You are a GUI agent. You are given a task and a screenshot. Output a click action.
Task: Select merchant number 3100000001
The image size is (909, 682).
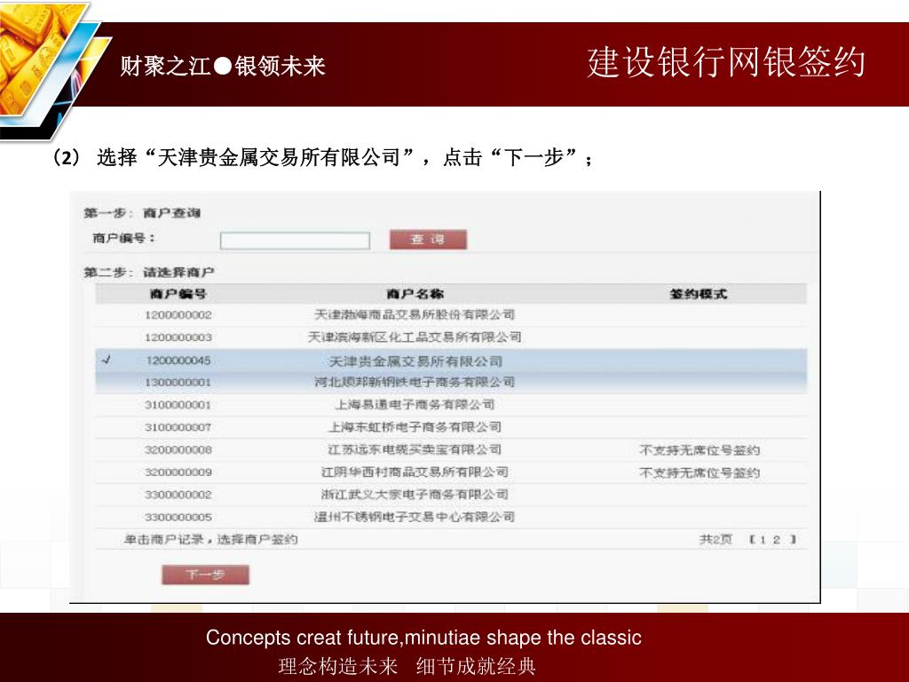178,405
